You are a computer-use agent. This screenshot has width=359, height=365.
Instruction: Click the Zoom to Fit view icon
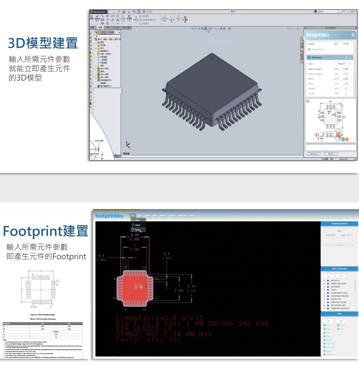click(193, 28)
